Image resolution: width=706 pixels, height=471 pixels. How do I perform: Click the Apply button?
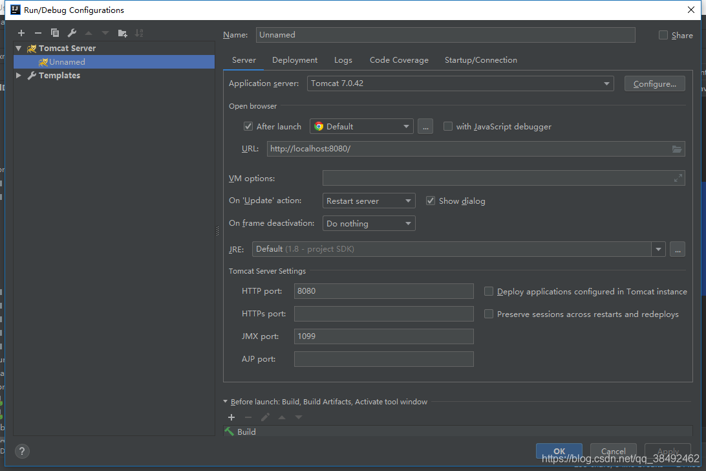668,451
